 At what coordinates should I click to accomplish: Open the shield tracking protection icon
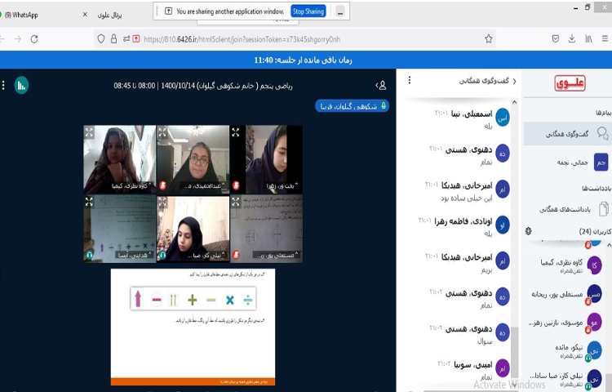pos(101,38)
